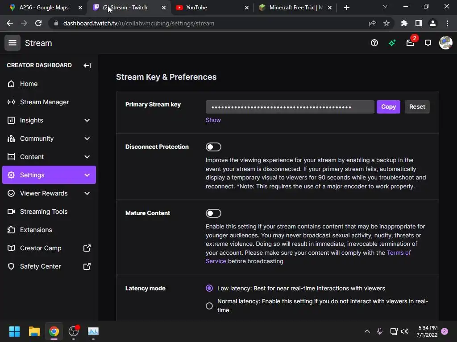Image resolution: width=457 pixels, height=342 pixels.
Task: Copy the primary stream key
Action: (388, 107)
